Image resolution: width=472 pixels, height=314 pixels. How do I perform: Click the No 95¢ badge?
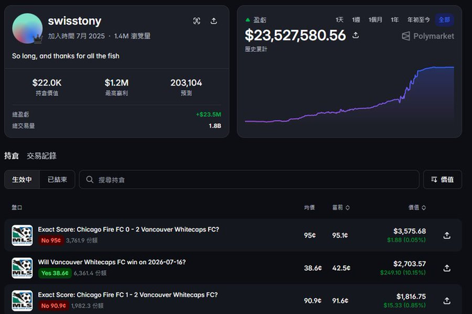coord(51,240)
